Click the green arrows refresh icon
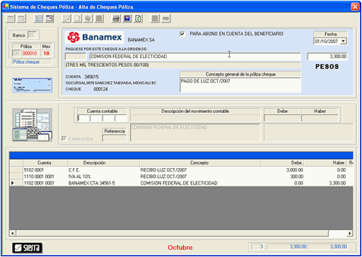 [138, 18]
